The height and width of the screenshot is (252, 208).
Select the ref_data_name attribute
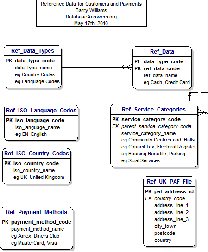(x=160, y=75)
